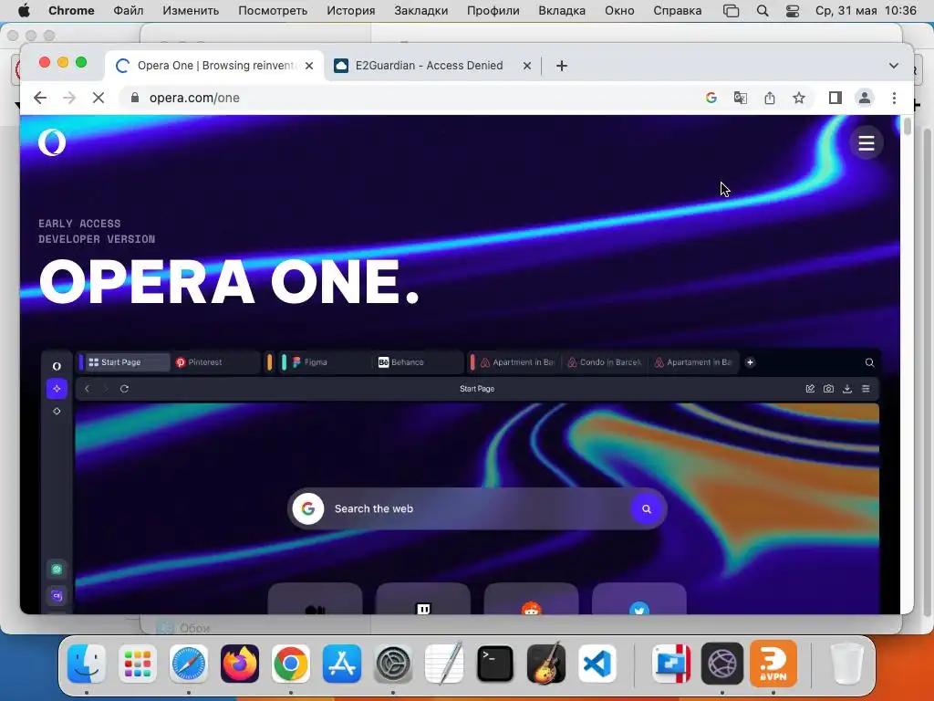Image resolution: width=934 pixels, height=701 pixels.
Task: Bookmark this page with the star
Action: pos(799,98)
